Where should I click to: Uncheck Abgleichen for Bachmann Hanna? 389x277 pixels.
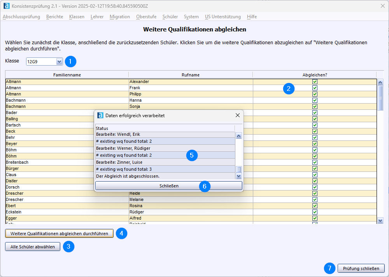coord(315,100)
